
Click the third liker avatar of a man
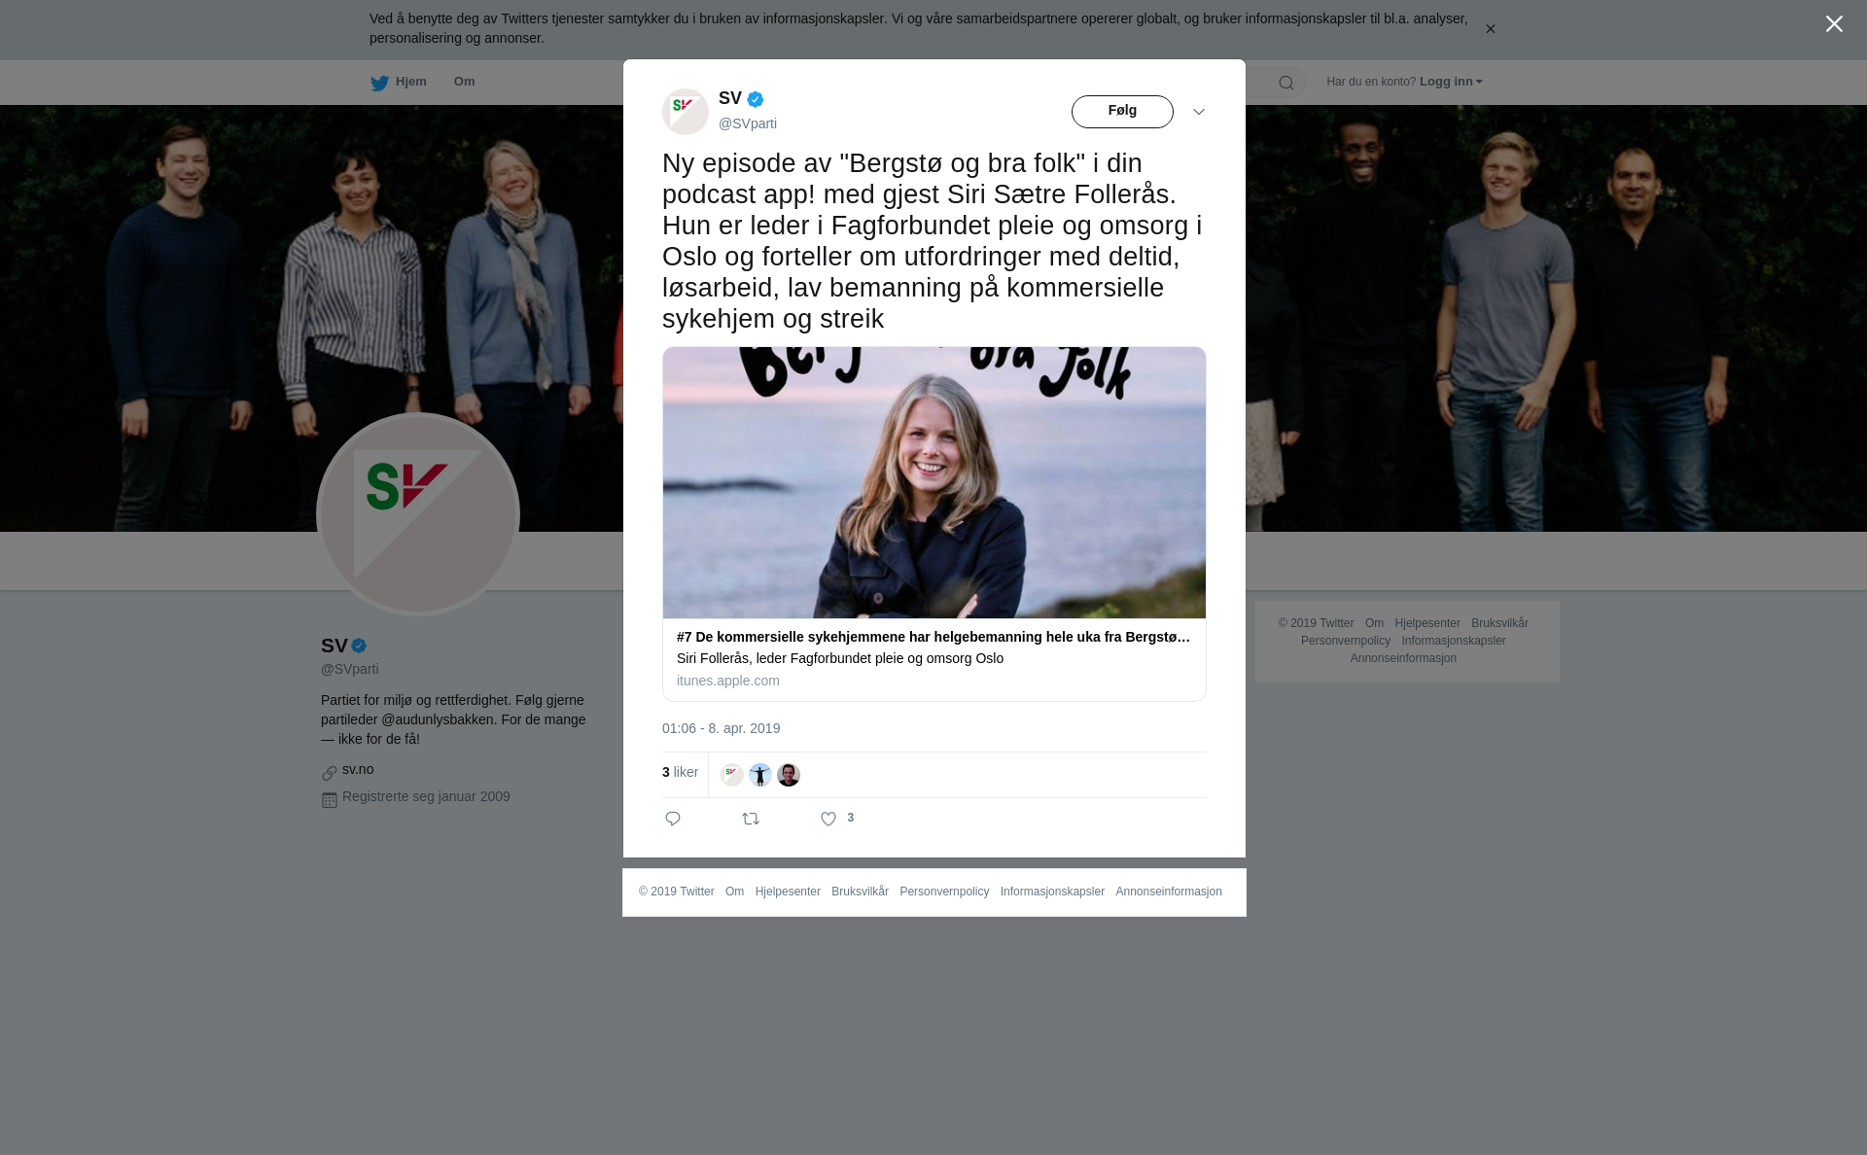pos(789,775)
